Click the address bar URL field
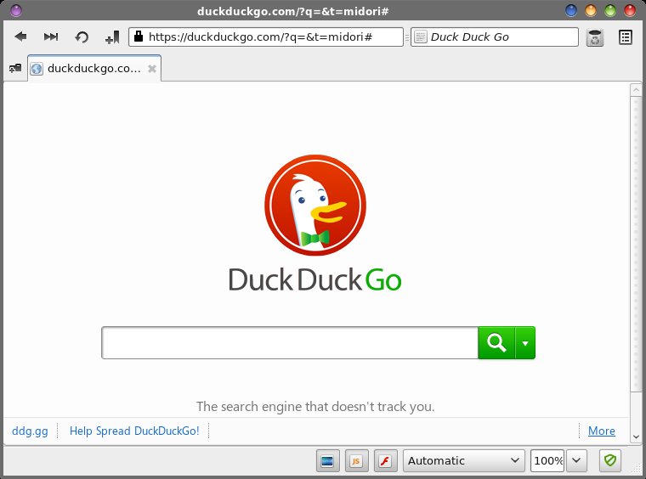646x479 pixels. (266, 37)
